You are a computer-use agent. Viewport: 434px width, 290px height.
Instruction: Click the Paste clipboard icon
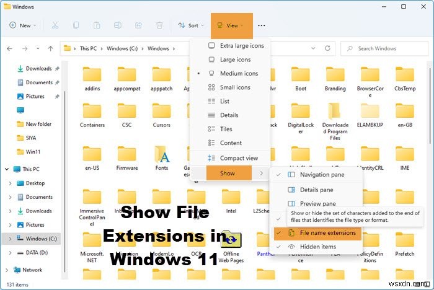97,25
